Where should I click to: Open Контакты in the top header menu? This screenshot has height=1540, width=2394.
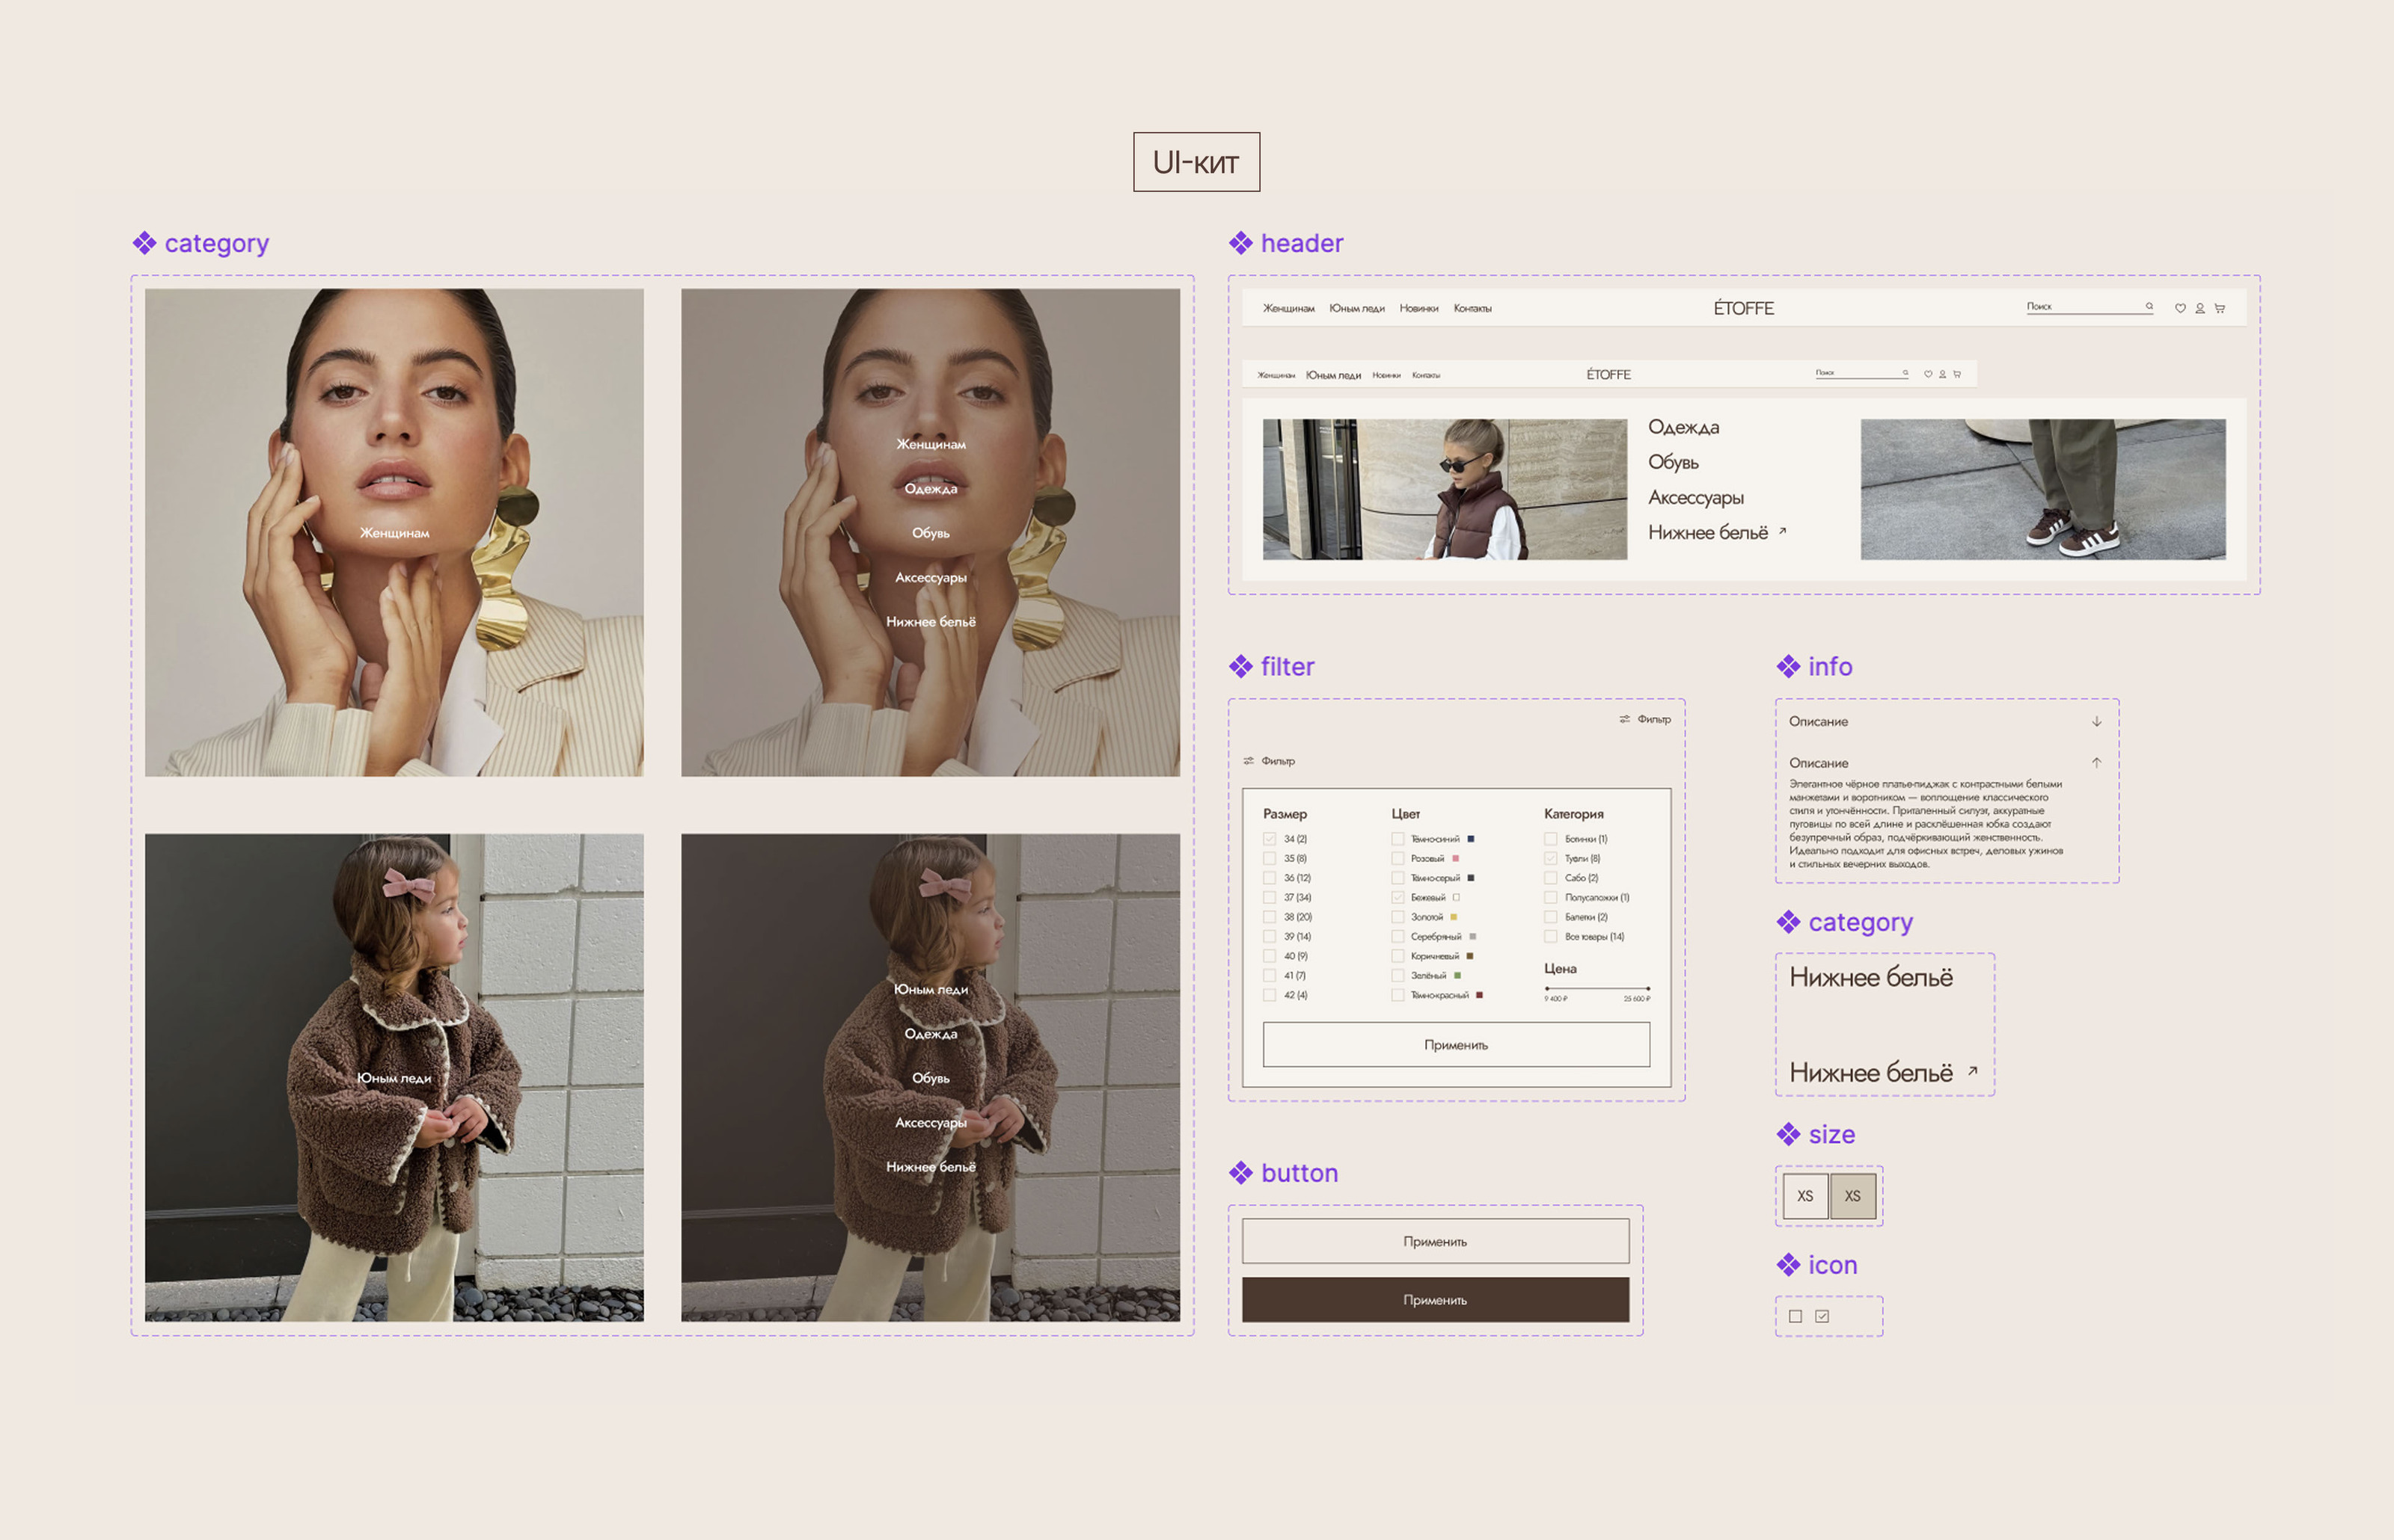click(x=1472, y=309)
